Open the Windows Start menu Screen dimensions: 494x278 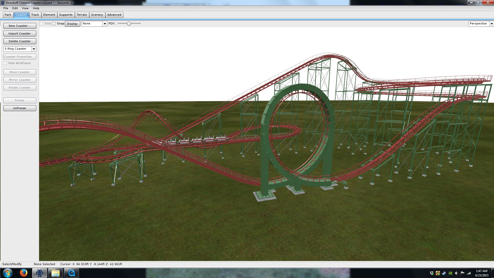pyautogui.click(x=7, y=273)
